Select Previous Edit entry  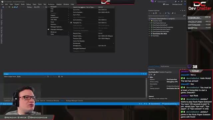coord(93,39)
